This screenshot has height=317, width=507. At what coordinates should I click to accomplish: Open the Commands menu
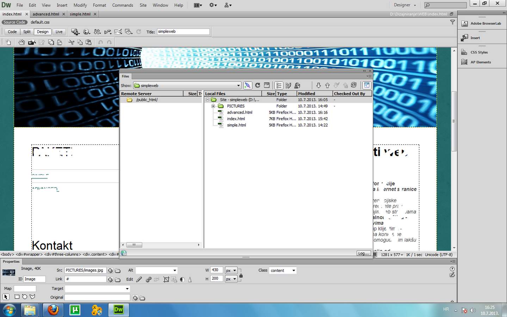click(122, 5)
